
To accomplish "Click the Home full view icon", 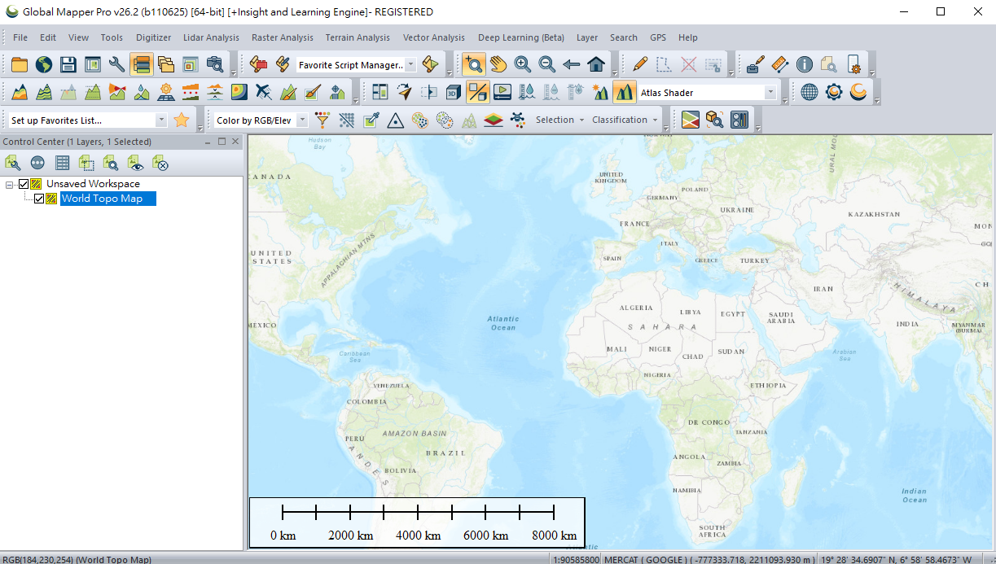I will pos(596,65).
